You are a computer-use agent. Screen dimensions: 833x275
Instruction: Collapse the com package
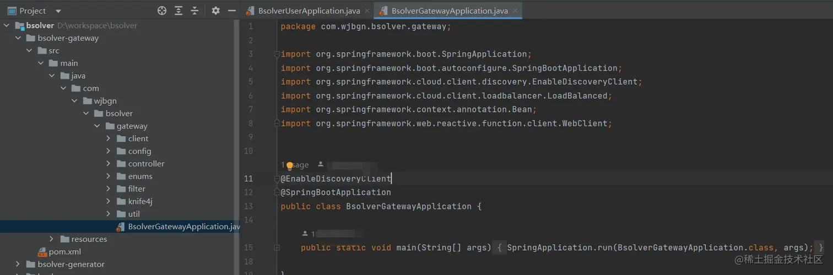click(x=63, y=88)
